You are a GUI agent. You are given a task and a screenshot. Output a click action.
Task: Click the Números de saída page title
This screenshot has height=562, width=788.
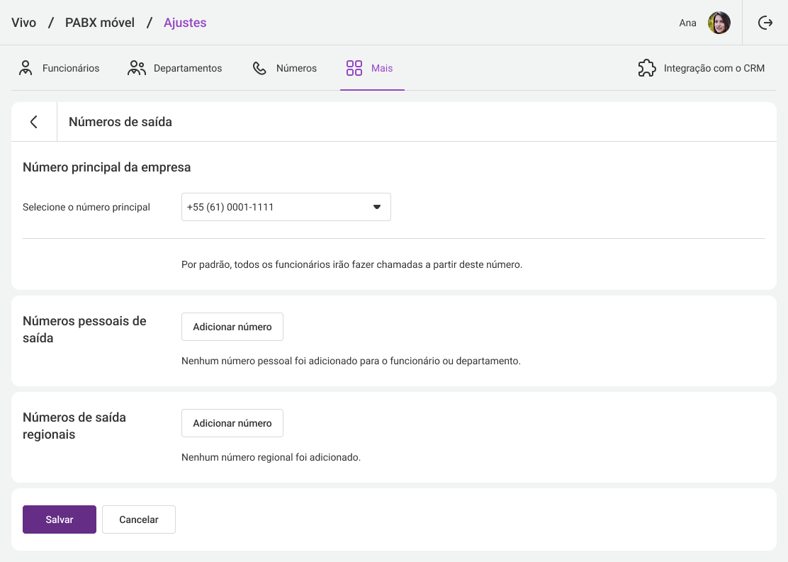120,122
